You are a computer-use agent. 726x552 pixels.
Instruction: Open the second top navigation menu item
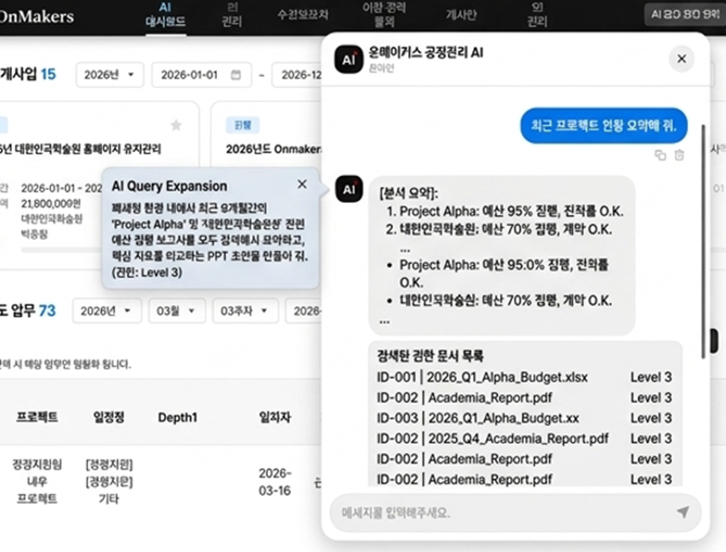click(x=232, y=15)
